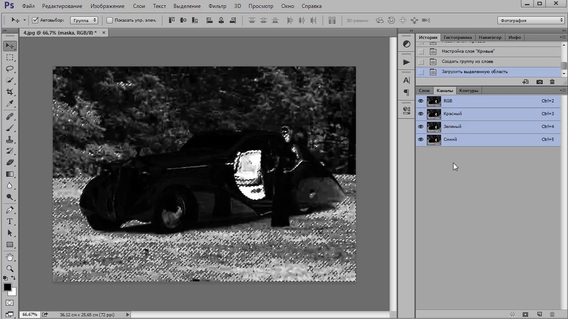Screen dimensions: 568x319
Task: Open the Фотография workspace dropdown
Action: (531, 20)
